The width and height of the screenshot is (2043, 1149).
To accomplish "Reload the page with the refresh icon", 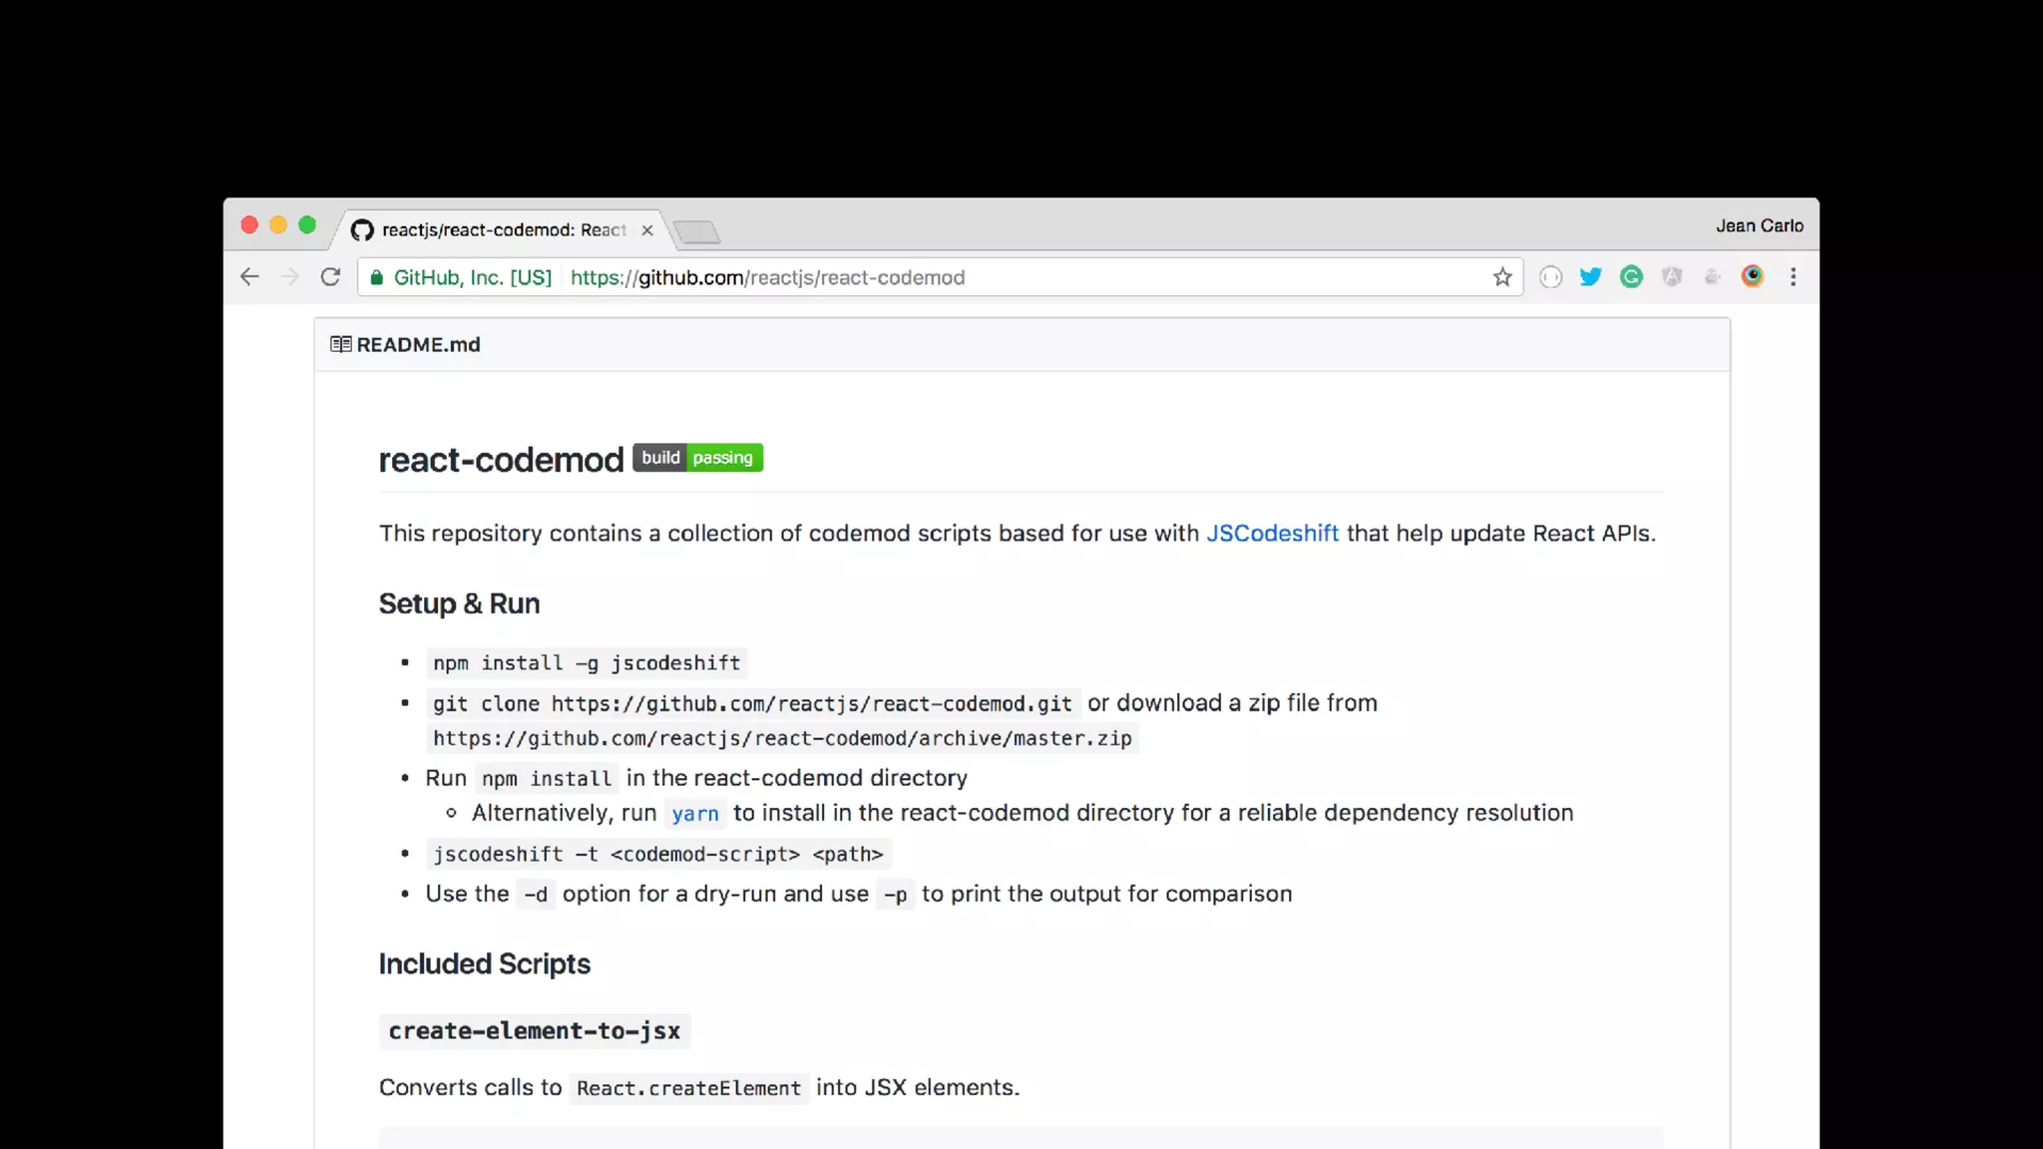I will [x=330, y=277].
